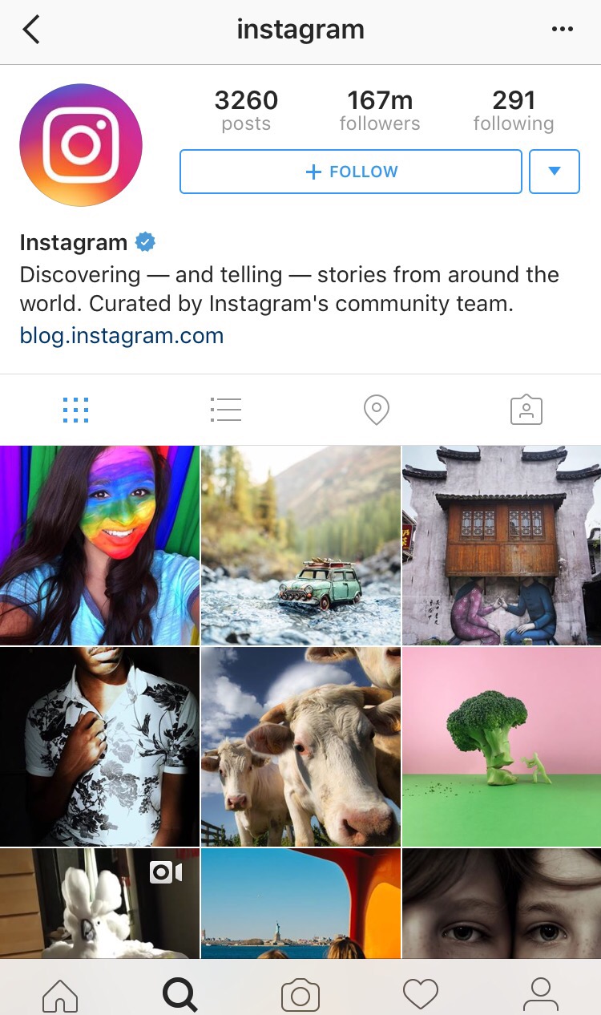
Task: Open the rainbow face paint photo
Action: point(99,545)
